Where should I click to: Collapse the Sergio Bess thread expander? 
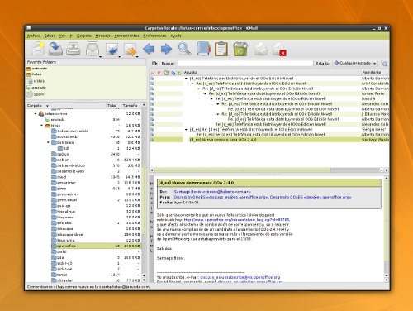click(x=186, y=129)
